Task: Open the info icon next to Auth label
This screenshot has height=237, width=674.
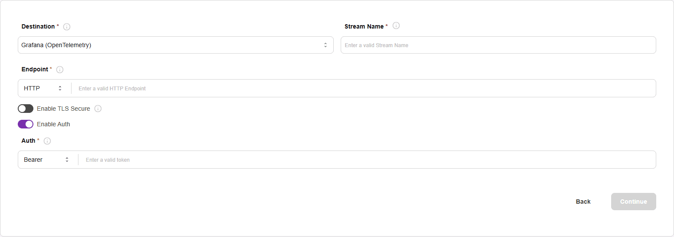Action: coord(47,141)
